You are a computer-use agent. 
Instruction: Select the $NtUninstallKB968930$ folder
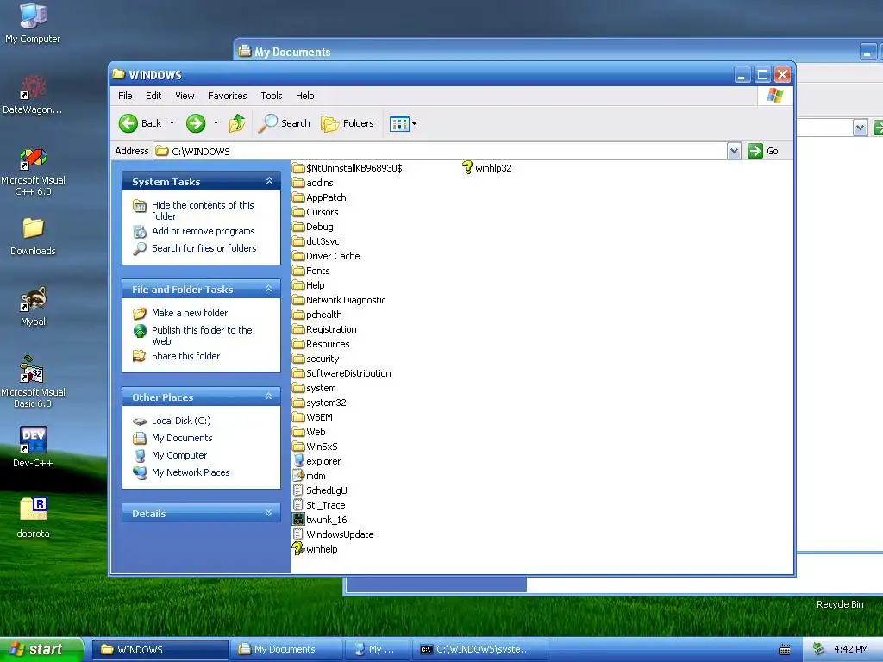(348, 168)
